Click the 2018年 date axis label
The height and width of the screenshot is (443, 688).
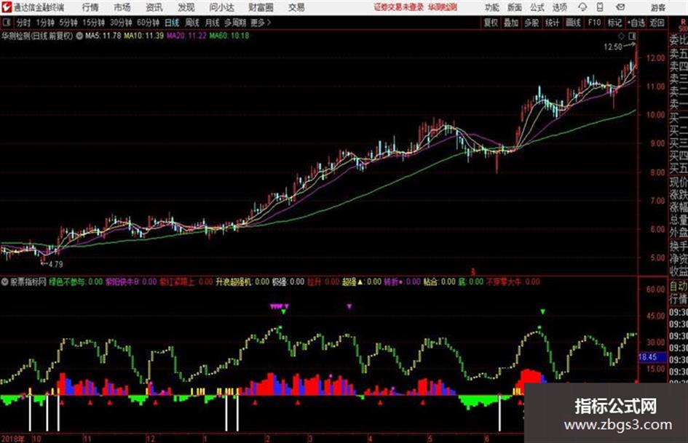[13, 439]
